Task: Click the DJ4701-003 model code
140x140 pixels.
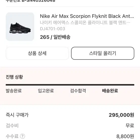Action: click(x=53, y=29)
